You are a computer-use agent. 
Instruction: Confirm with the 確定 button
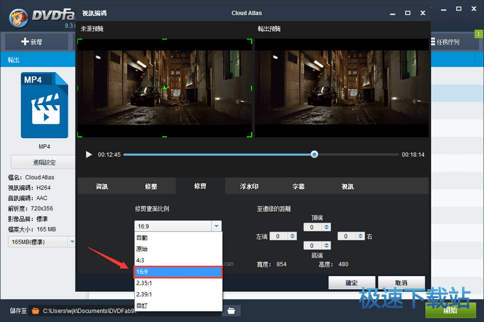pyautogui.click(x=352, y=283)
